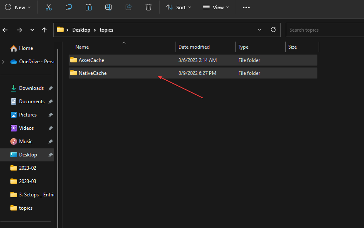This screenshot has width=364, height=228.
Task: Open address bar history dropdown
Action: click(260, 30)
